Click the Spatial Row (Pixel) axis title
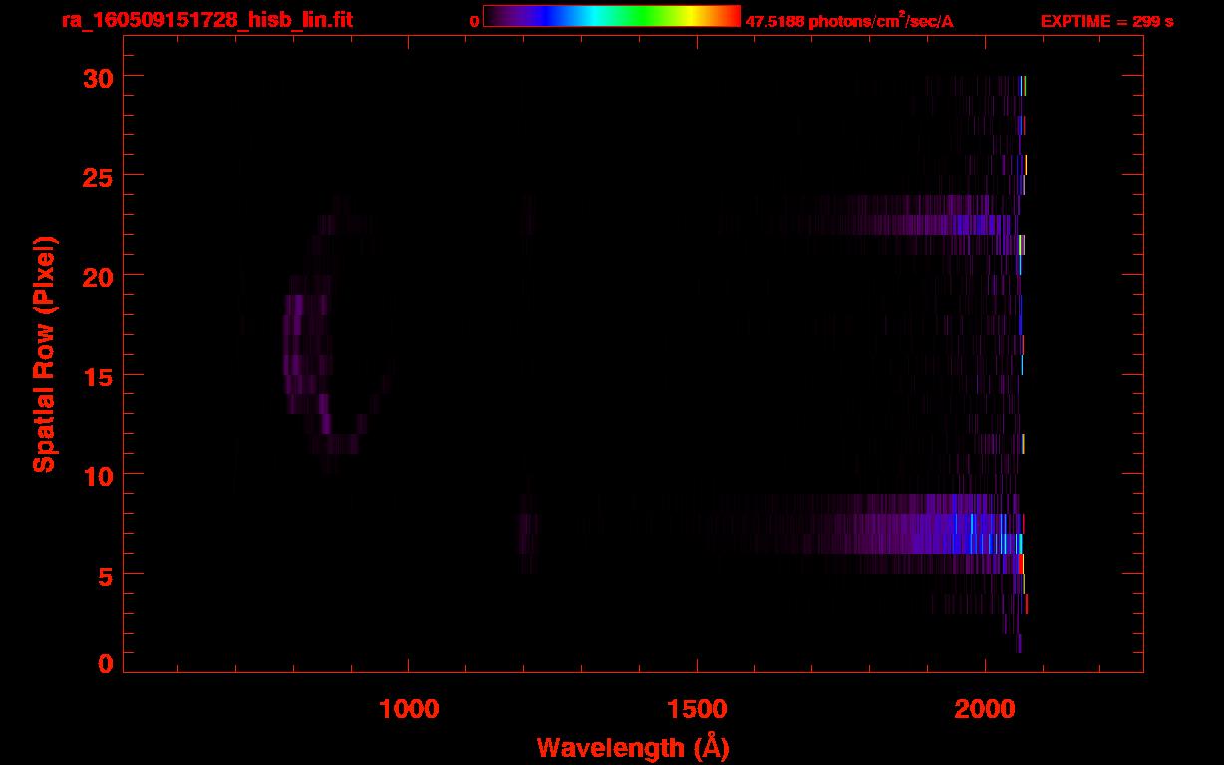 pyautogui.click(x=44, y=355)
